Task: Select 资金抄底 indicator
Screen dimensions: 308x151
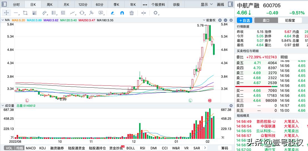Action: (x=116, y=148)
